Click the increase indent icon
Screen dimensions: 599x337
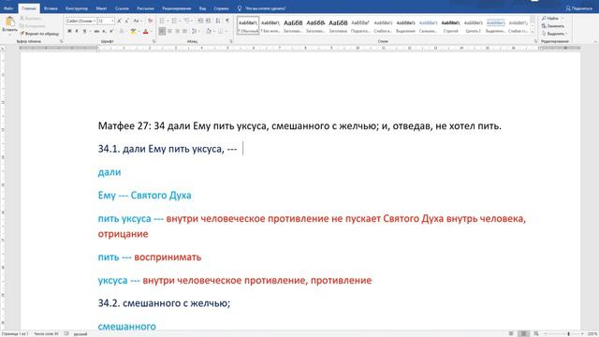pyautogui.click(x=208, y=21)
